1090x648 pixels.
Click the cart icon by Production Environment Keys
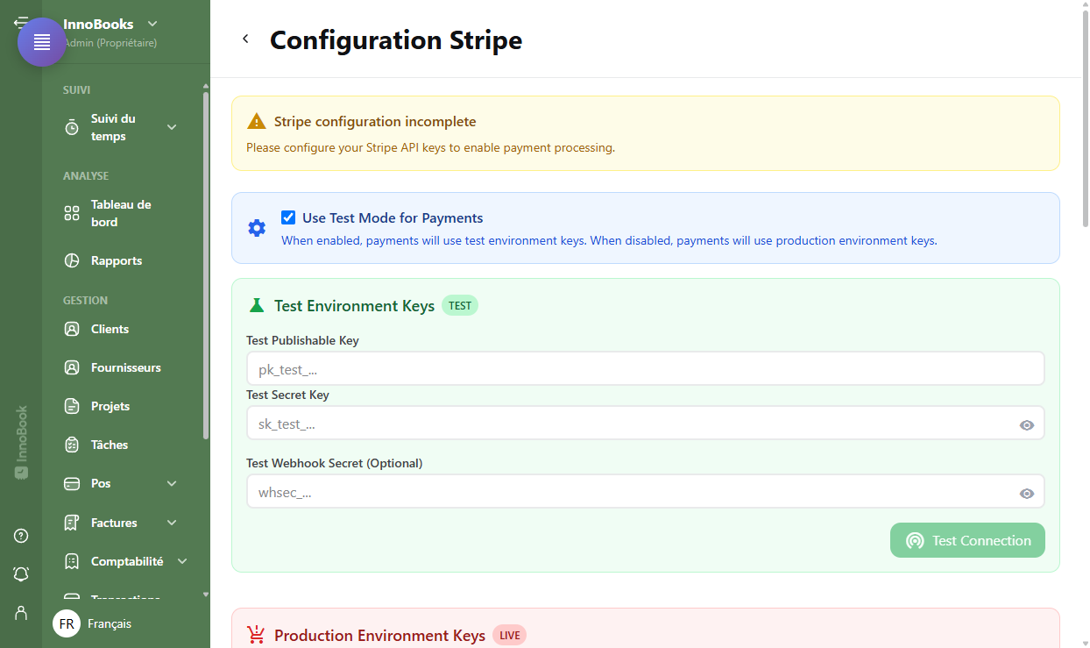(x=256, y=635)
